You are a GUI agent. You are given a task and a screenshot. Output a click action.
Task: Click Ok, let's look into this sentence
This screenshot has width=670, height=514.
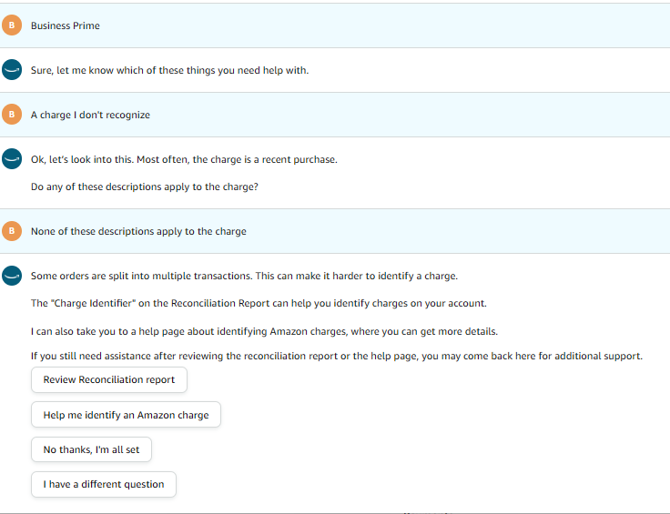click(184, 160)
